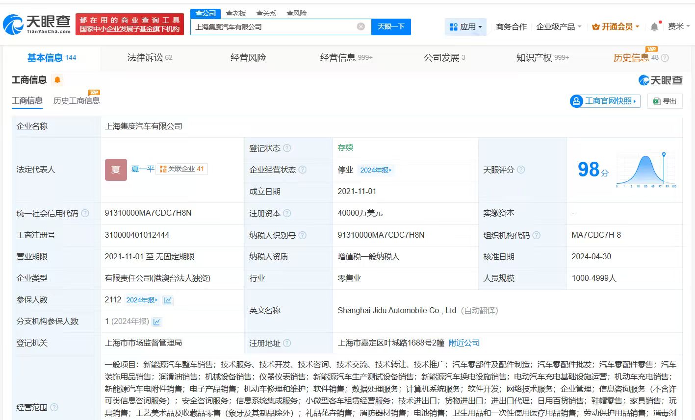Click 1000-4999人 staff size value

(594, 278)
